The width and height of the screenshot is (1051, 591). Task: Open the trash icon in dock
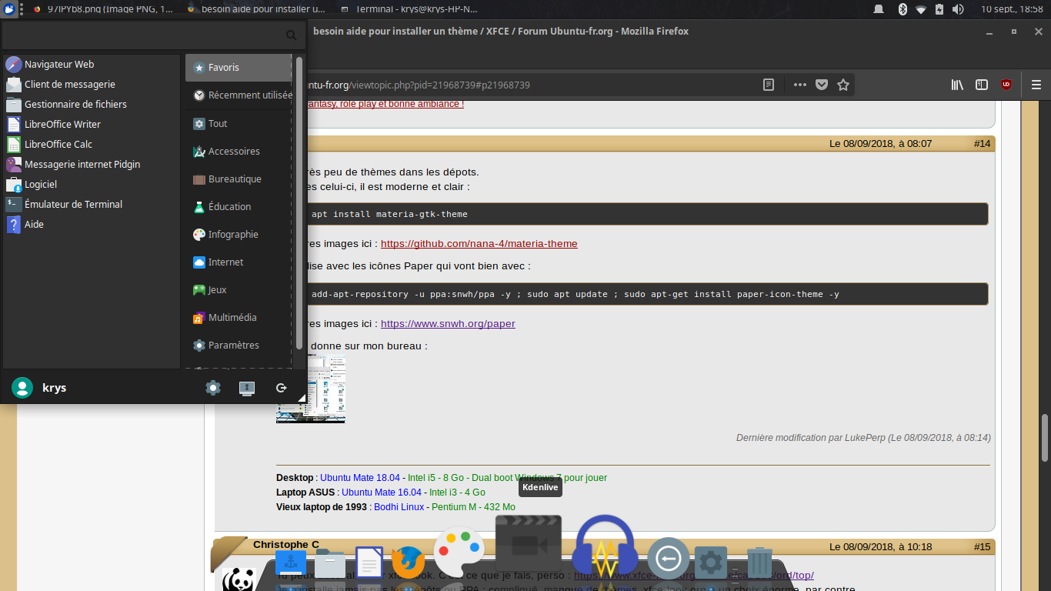pos(759,563)
